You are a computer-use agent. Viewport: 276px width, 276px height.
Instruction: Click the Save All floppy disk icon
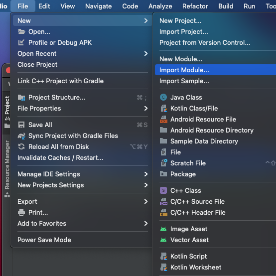(x=21, y=125)
